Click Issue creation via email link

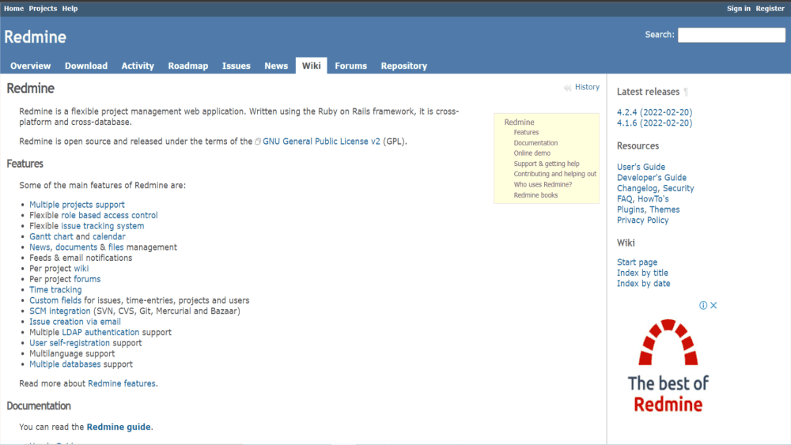pos(75,322)
